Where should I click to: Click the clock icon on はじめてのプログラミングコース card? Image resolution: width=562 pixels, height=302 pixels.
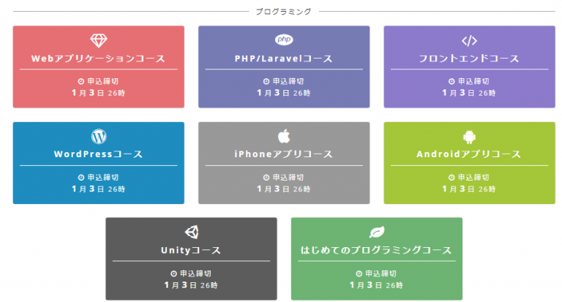[359, 273]
